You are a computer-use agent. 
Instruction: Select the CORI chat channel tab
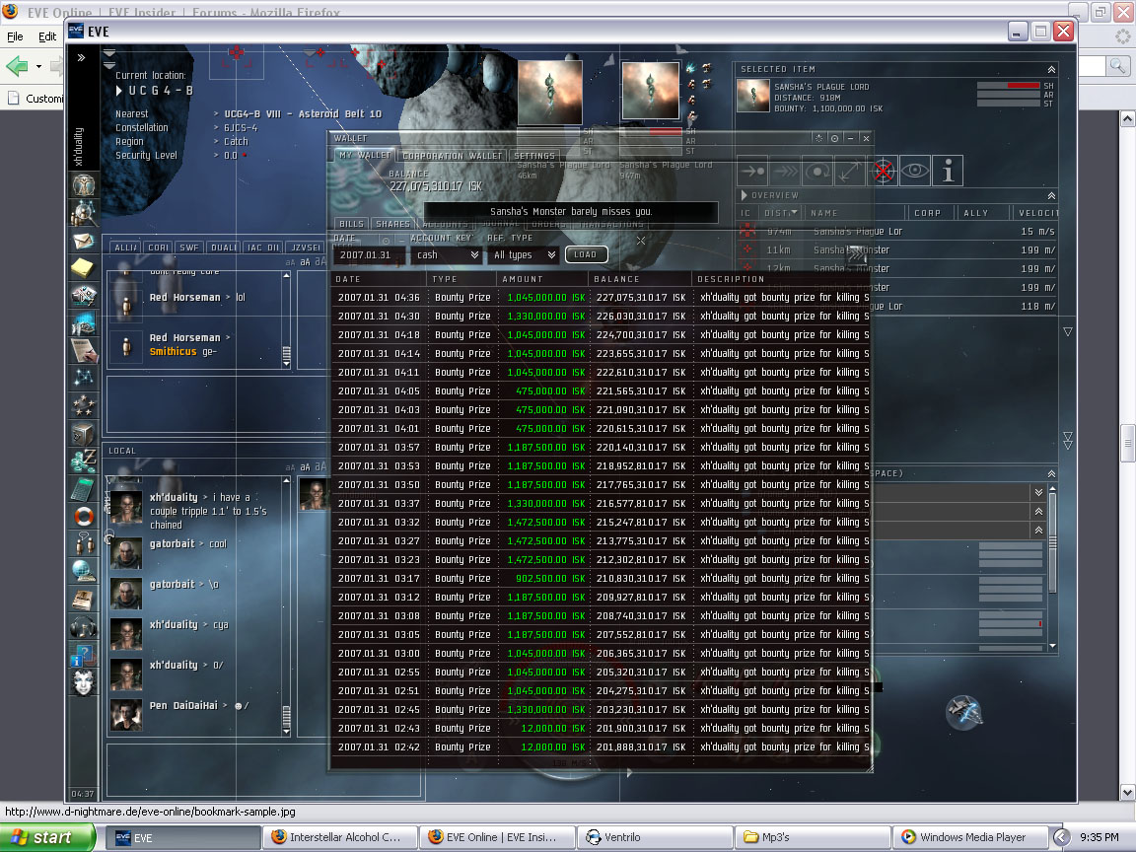pos(159,248)
